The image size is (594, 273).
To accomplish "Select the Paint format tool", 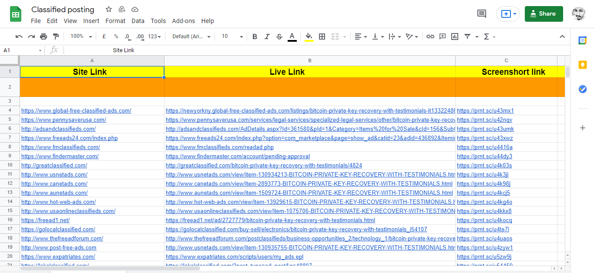I will pos(56,37).
